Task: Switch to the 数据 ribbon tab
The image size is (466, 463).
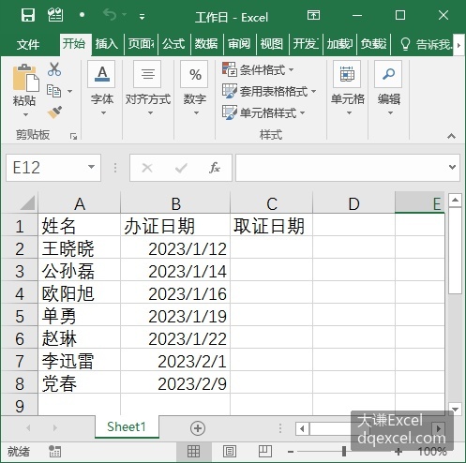Action: 206,44
